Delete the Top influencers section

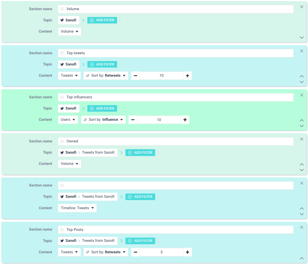tap(301, 95)
